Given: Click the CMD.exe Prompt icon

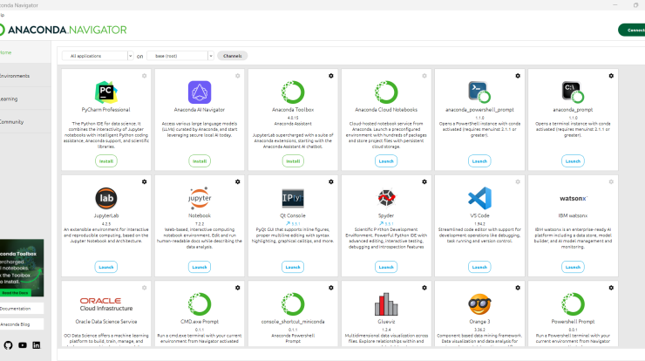Looking at the screenshot, I should (200, 303).
